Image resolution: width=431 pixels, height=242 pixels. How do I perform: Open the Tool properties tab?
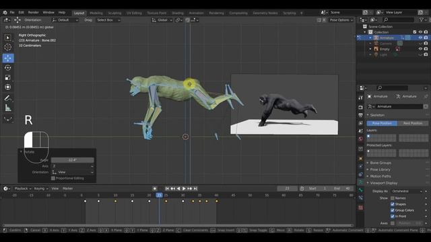point(361,98)
